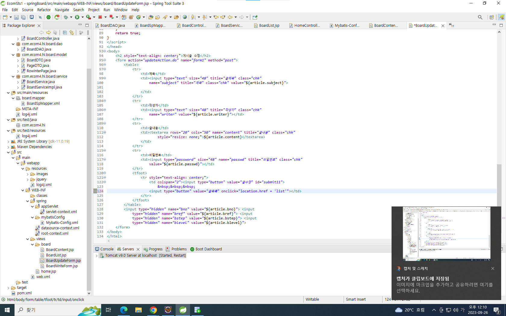Click the red Stop square icon
The height and width of the screenshot is (316, 506).
[x=100, y=17]
